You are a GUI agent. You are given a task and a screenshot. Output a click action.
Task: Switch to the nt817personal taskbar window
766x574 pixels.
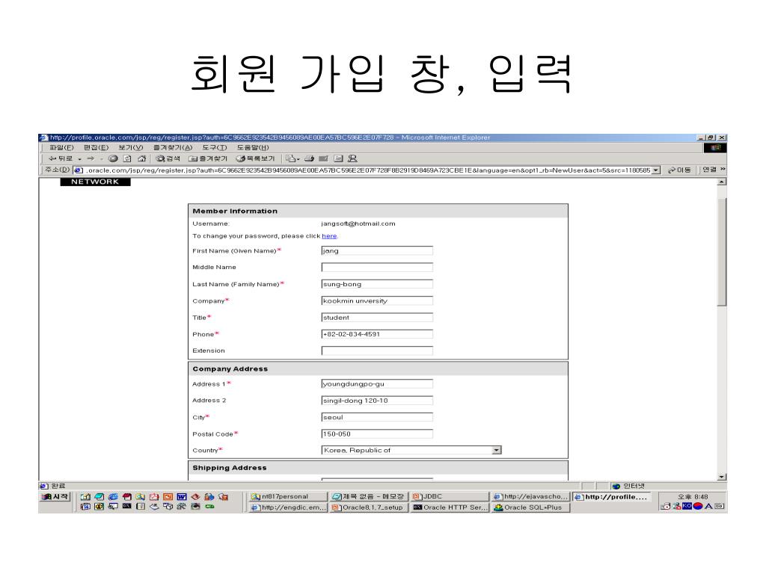point(288,496)
